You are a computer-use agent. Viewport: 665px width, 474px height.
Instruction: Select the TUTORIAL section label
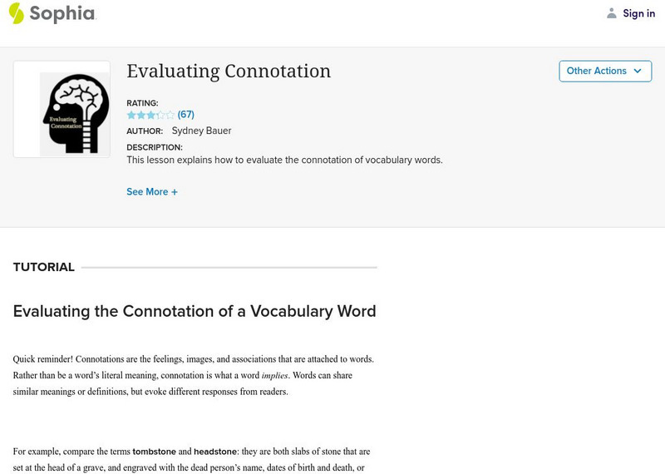(44, 267)
